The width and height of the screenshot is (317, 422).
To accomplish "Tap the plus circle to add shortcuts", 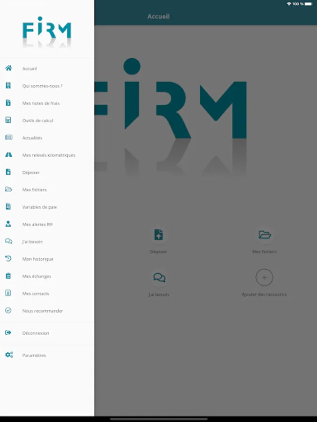I will (x=264, y=278).
